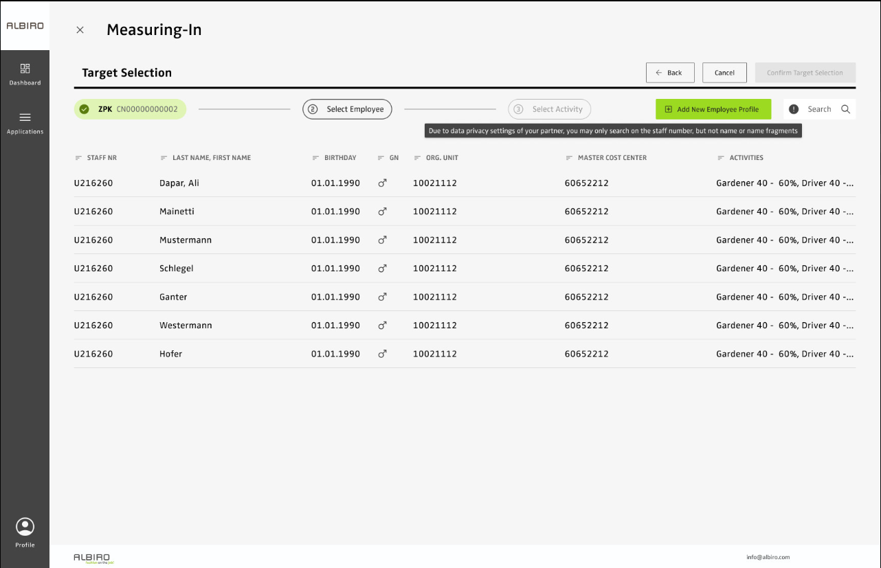Go to the Select Activity step

coord(549,109)
